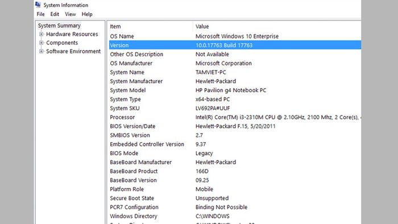Screen dimensions: 398x224
Task: Select the Hardware Resources tree item
Action: 72,34
